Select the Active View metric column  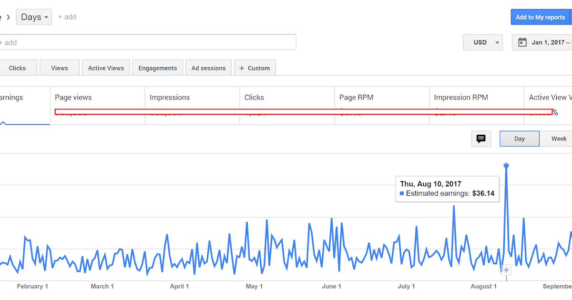pyautogui.click(x=548, y=106)
